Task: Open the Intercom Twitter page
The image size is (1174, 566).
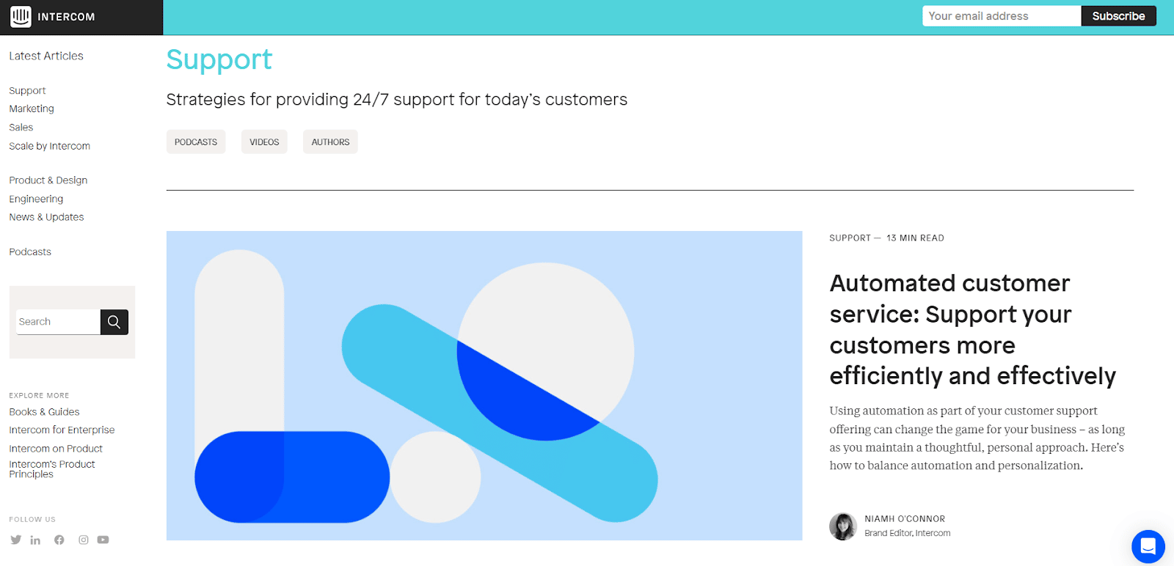Action: click(15, 540)
